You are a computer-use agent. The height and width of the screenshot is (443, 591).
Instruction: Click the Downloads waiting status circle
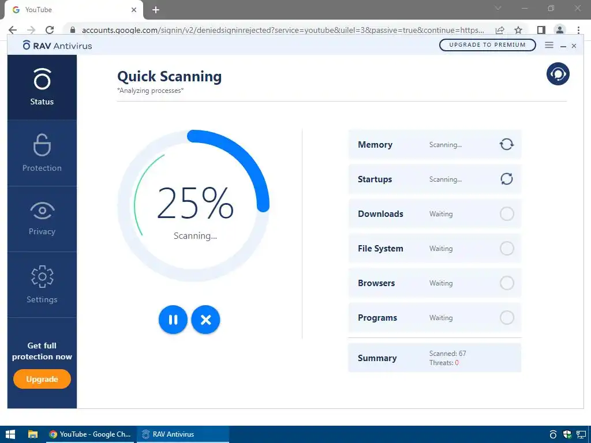point(507,213)
